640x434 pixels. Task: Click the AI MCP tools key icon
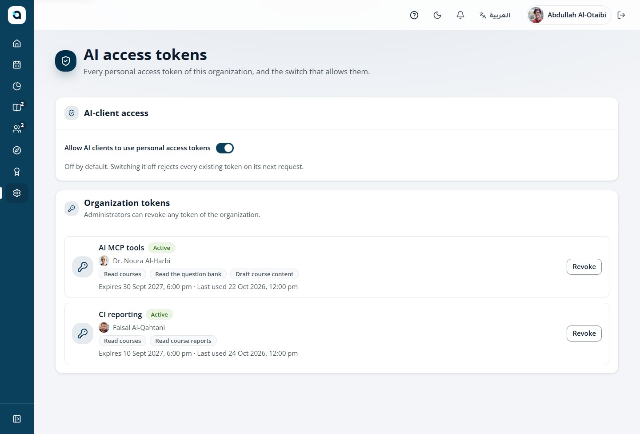click(x=83, y=267)
